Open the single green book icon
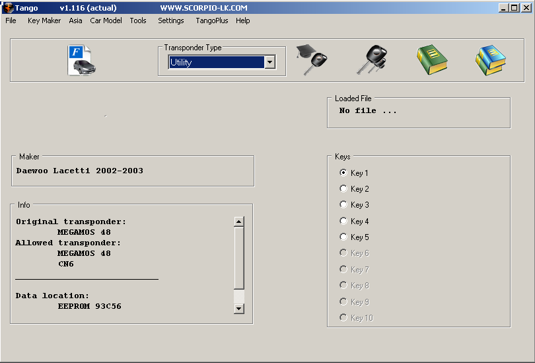 click(432, 60)
